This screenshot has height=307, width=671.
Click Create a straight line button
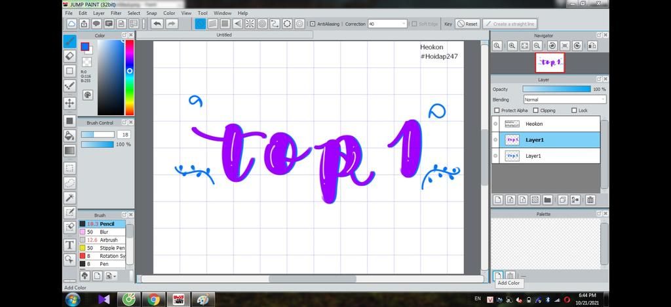pyautogui.click(x=509, y=24)
